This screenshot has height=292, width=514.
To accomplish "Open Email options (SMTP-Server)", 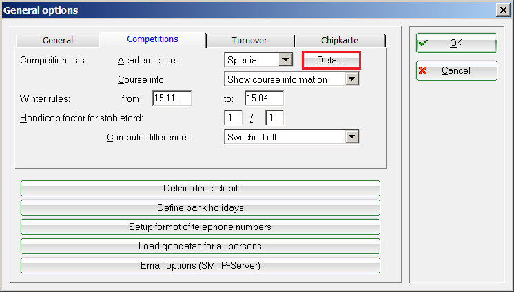I will (201, 265).
